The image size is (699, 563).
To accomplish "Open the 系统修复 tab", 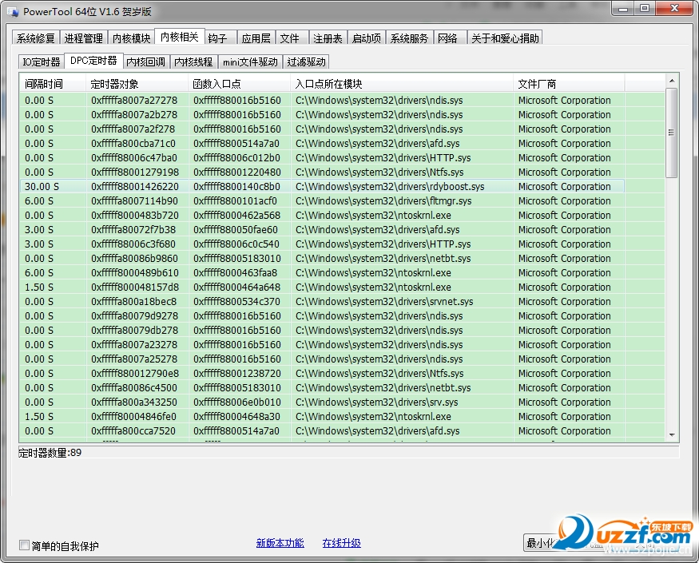I will click(36, 38).
